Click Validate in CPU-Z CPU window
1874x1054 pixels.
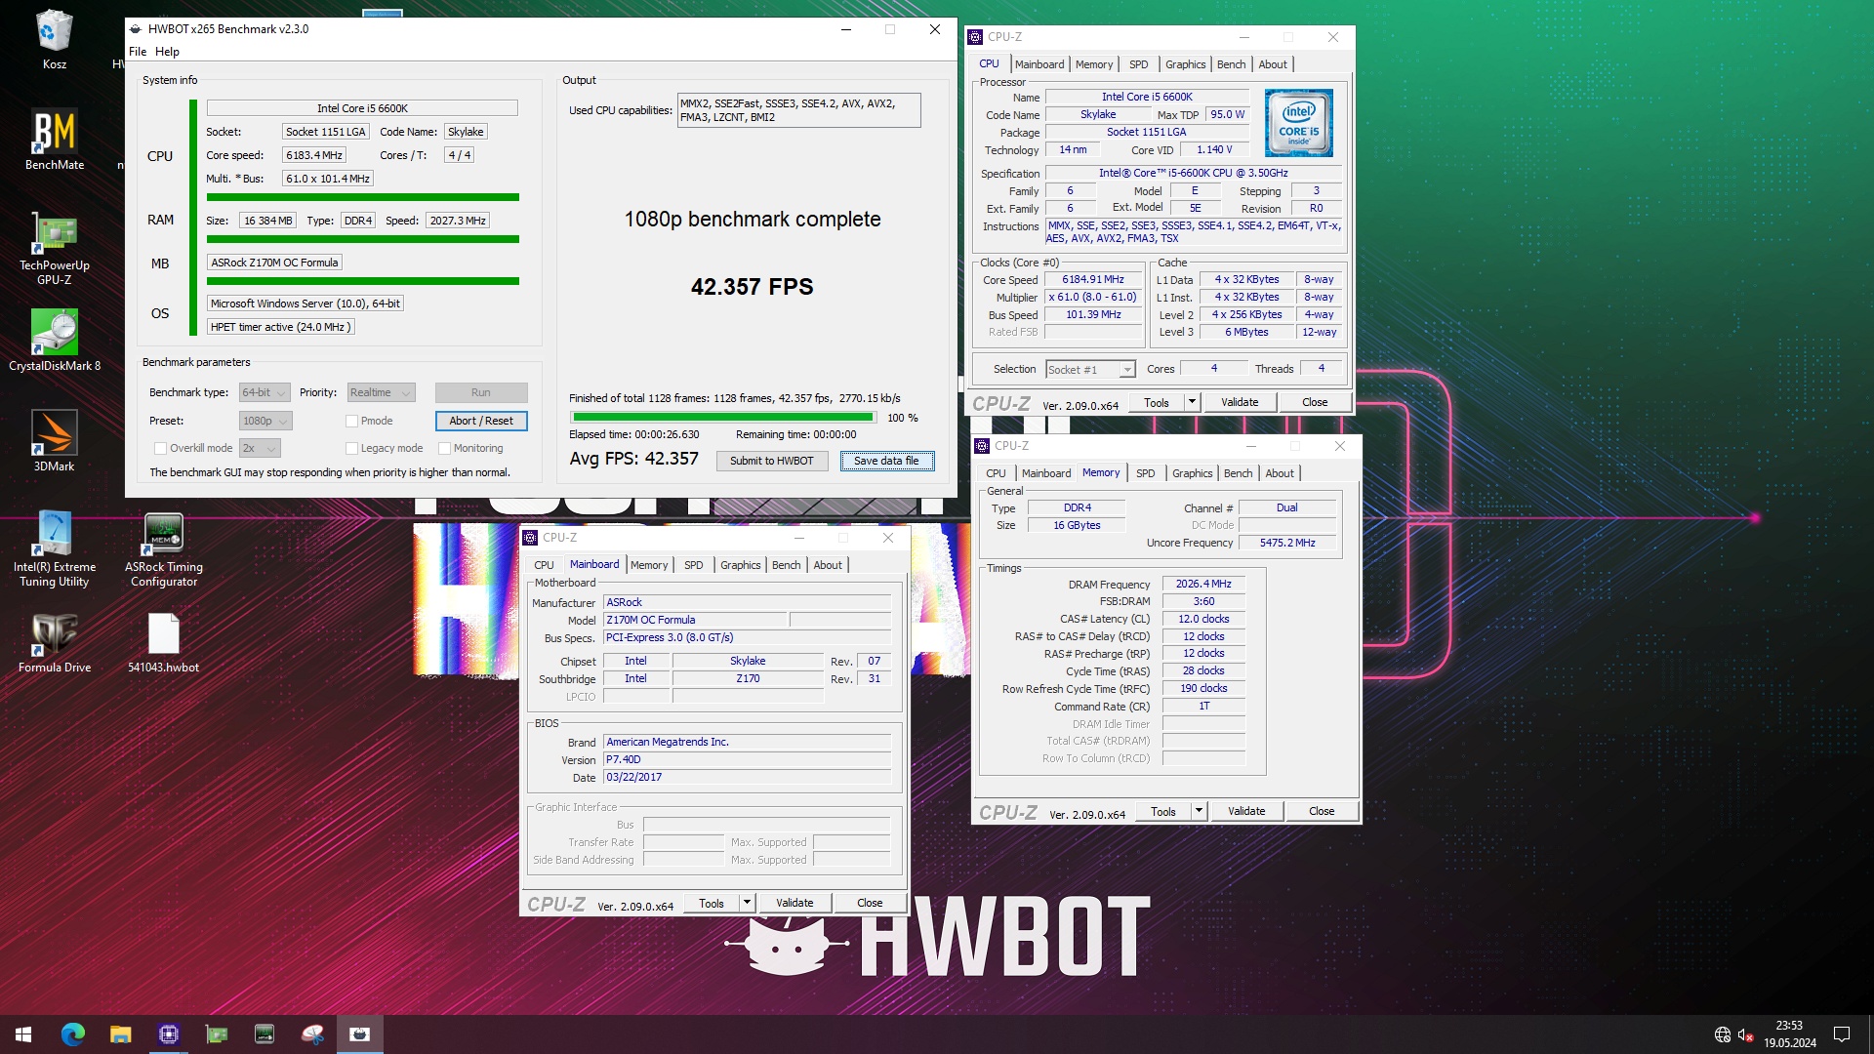[x=1239, y=402]
